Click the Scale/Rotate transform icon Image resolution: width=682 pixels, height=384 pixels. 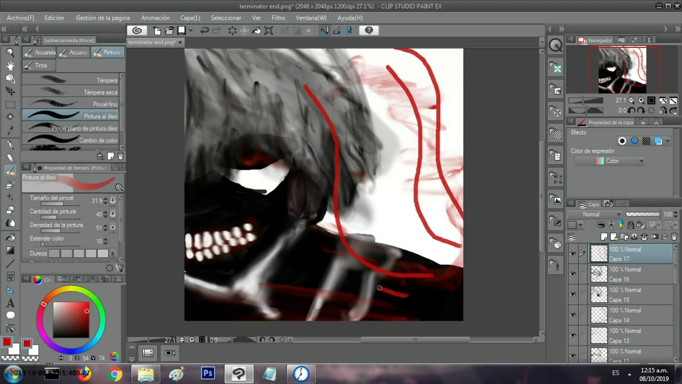269,30
